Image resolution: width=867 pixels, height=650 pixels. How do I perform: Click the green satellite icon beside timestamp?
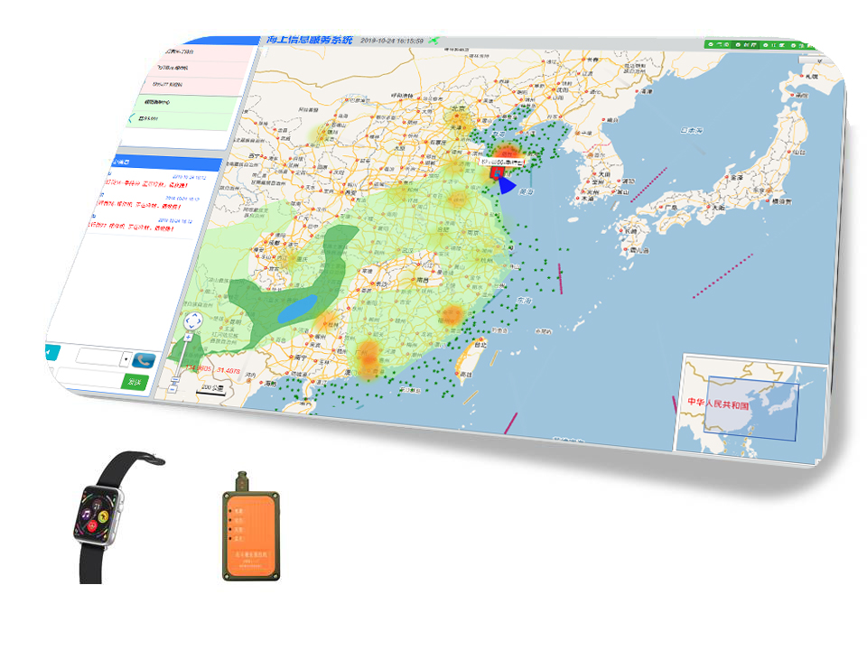(x=437, y=41)
